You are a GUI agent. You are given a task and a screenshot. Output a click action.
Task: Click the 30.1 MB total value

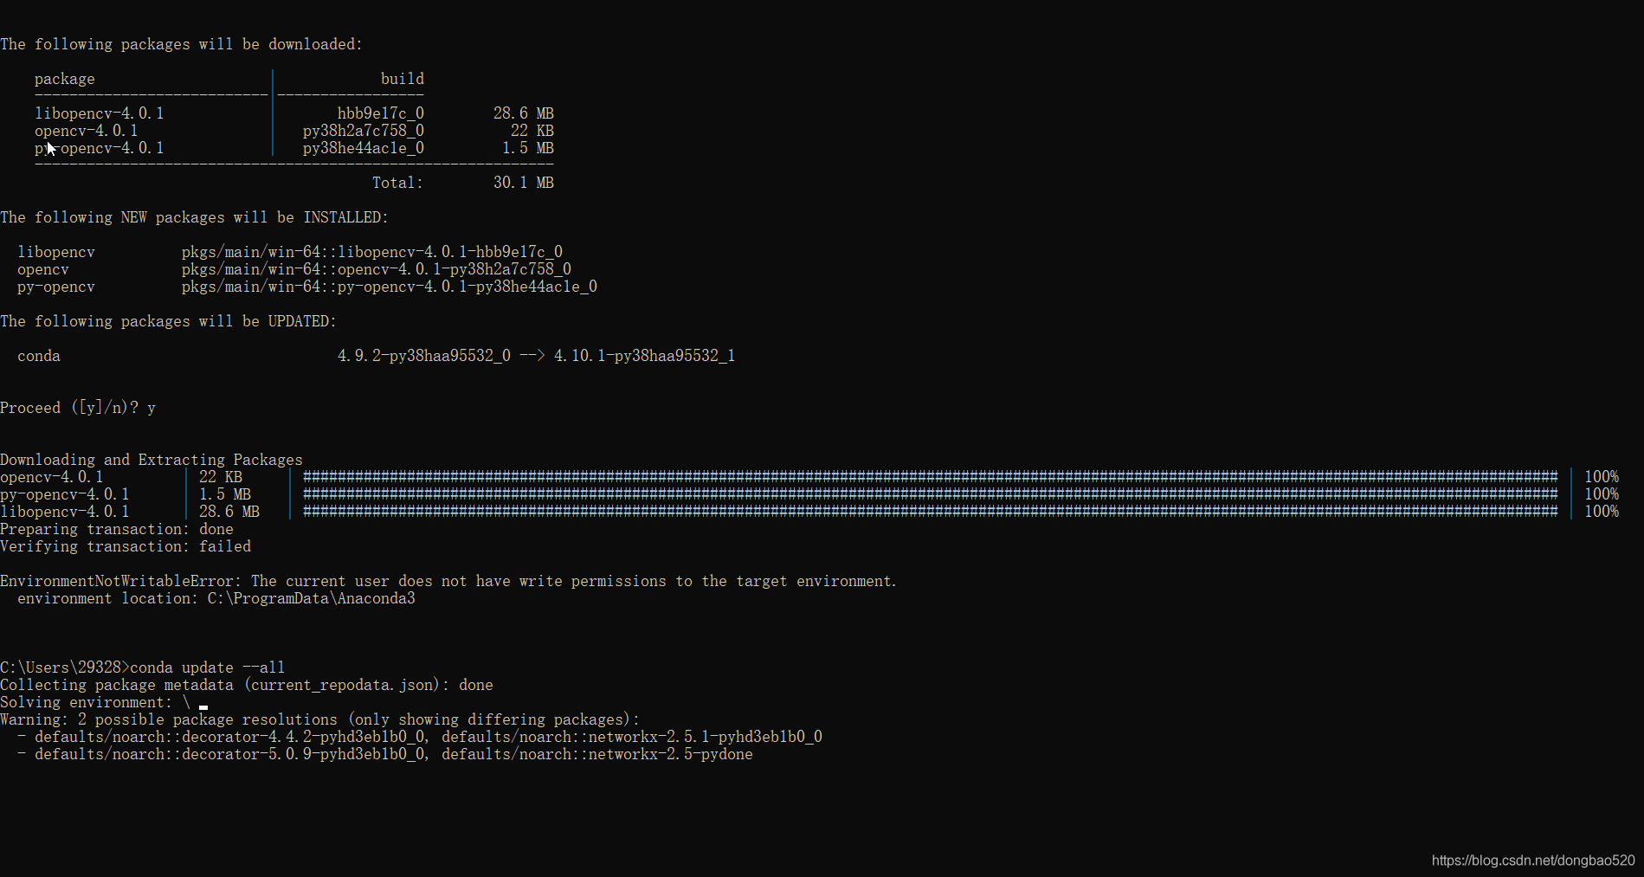[x=524, y=183]
